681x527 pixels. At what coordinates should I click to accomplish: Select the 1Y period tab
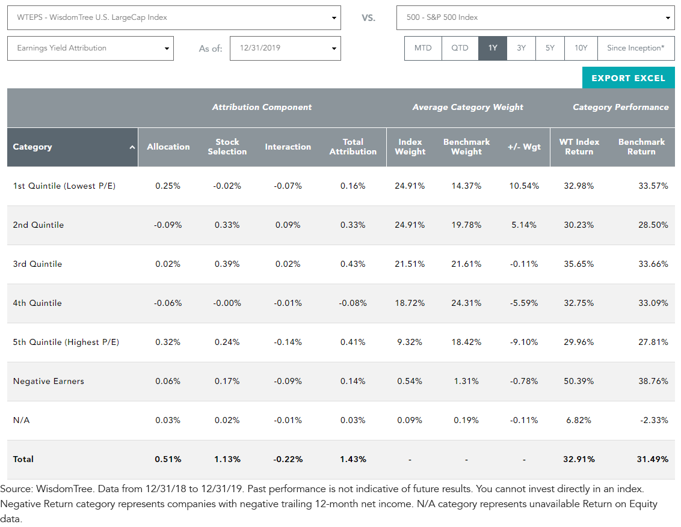coord(493,48)
